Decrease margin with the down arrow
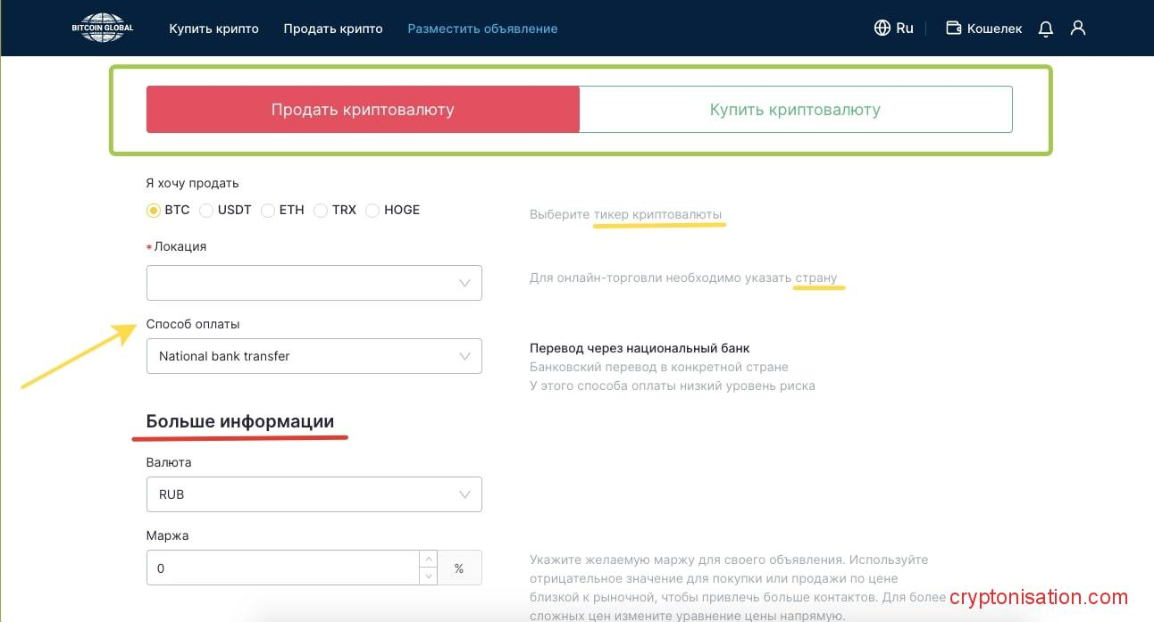The width and height of the screenshot is (1154, 622). point(429,576)
